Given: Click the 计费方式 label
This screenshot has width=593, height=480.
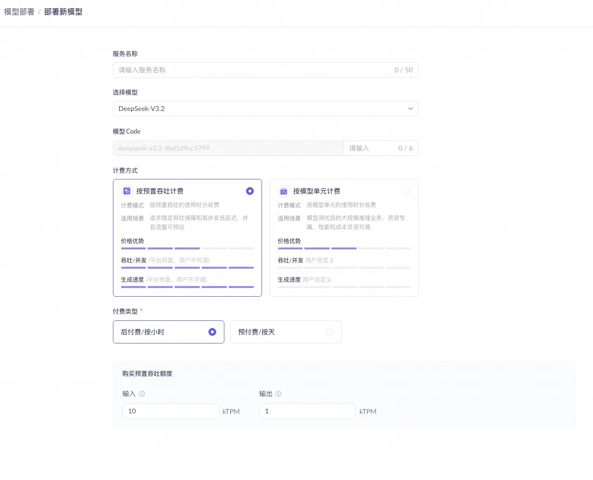Looking at the screenshot, I should [125, 170].
